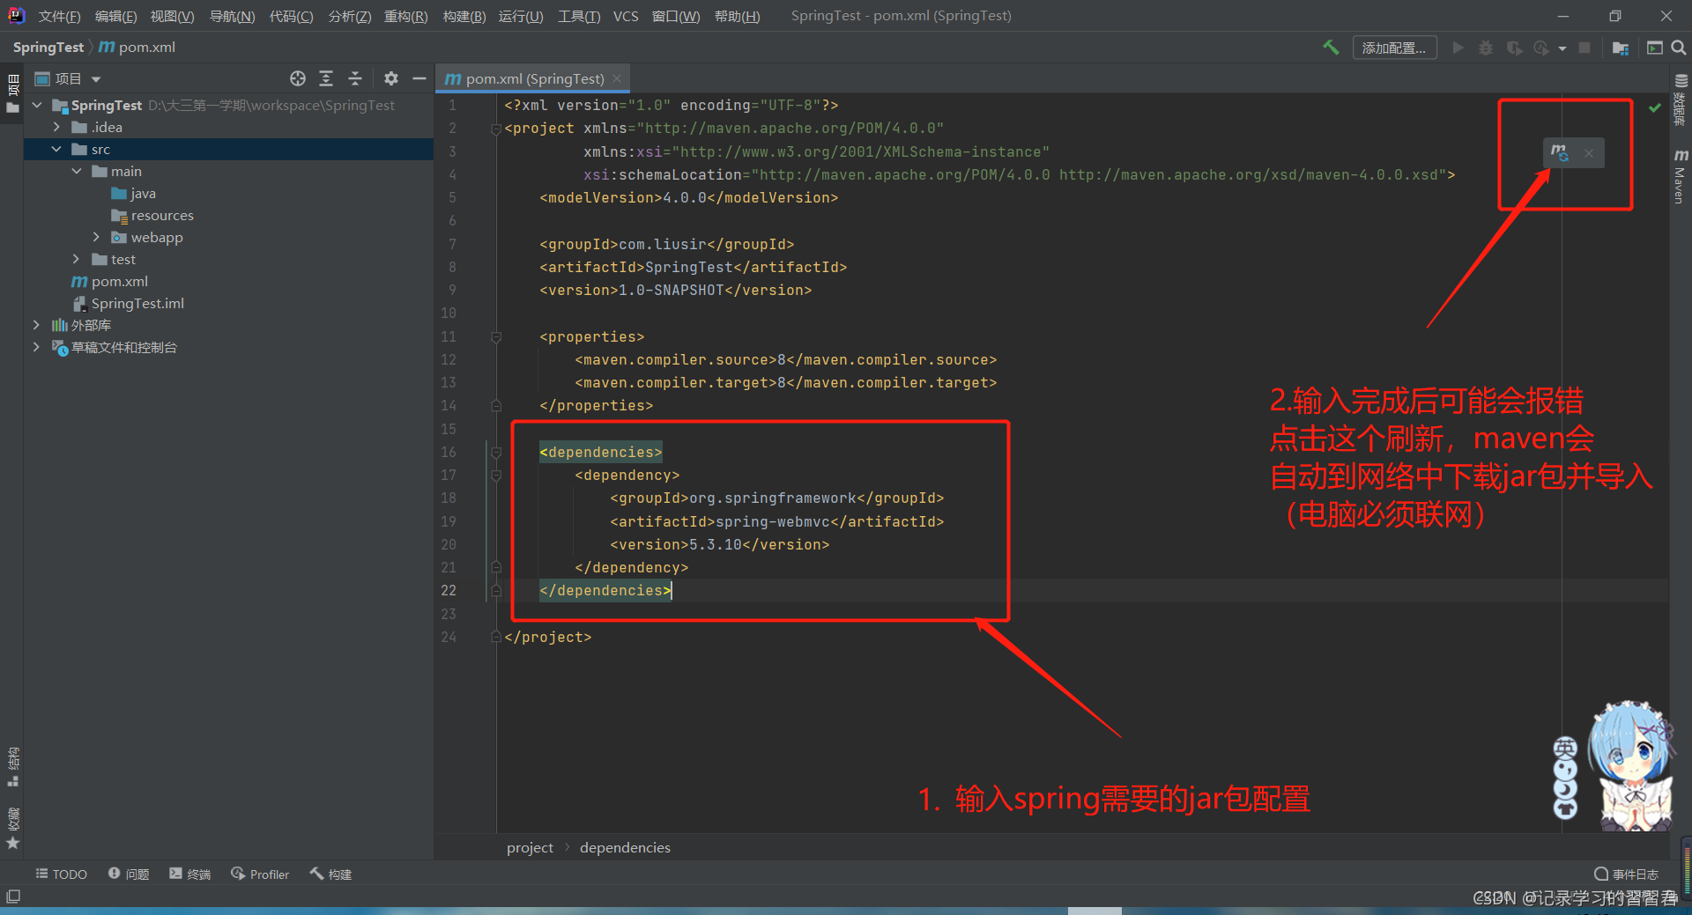Click dependencies breadcrumb at editor bottom
This screenshot has height=915, width=1692.
click(625, 847)
